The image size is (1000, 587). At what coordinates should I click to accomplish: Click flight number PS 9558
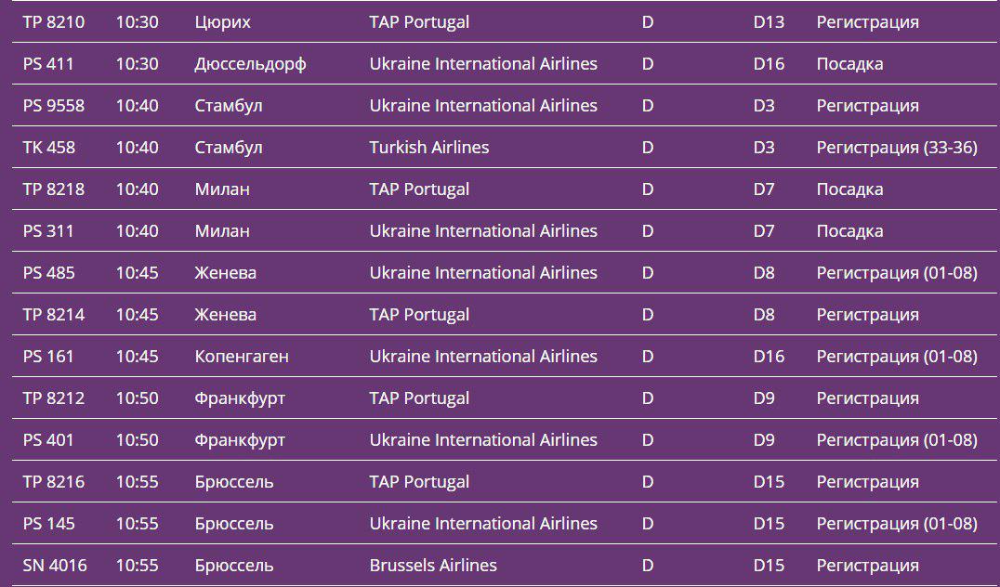[x=54, y=106]
